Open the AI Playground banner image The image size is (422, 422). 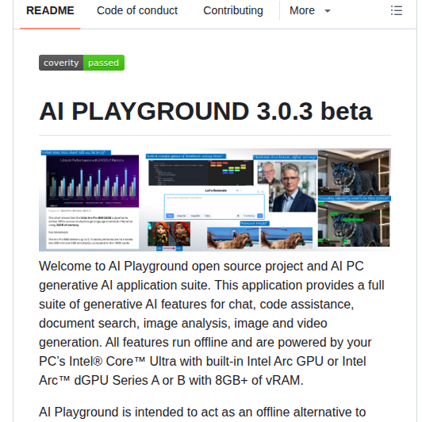(215, 200)
